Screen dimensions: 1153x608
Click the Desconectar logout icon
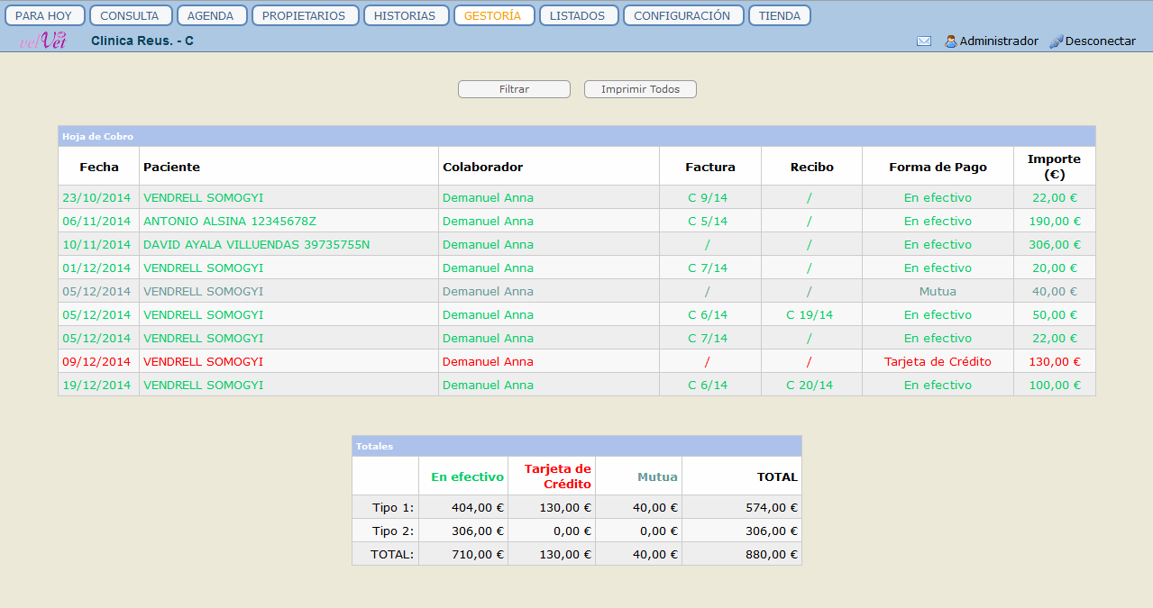(x=1057, y=41)
